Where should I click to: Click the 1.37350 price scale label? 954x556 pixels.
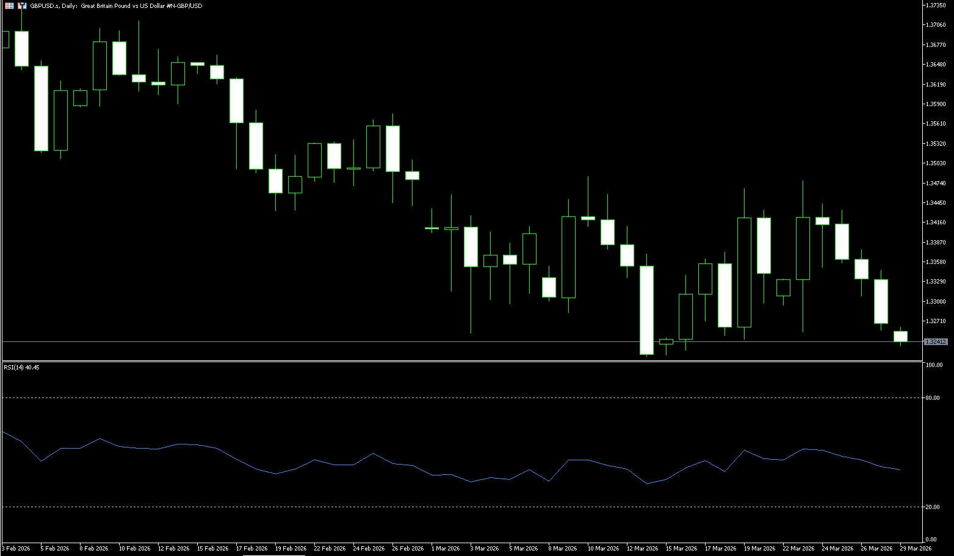936,5
